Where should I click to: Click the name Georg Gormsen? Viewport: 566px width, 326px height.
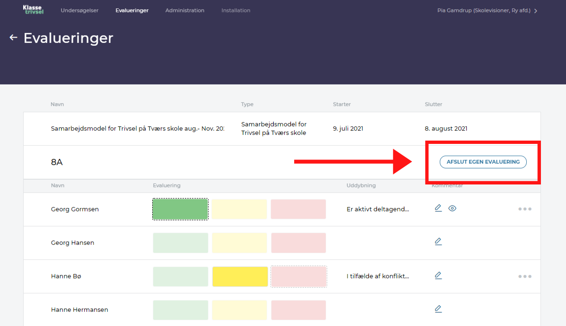[75, 209]
